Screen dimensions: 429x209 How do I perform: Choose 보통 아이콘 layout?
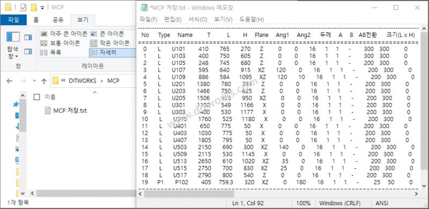(x=60, y=43)
